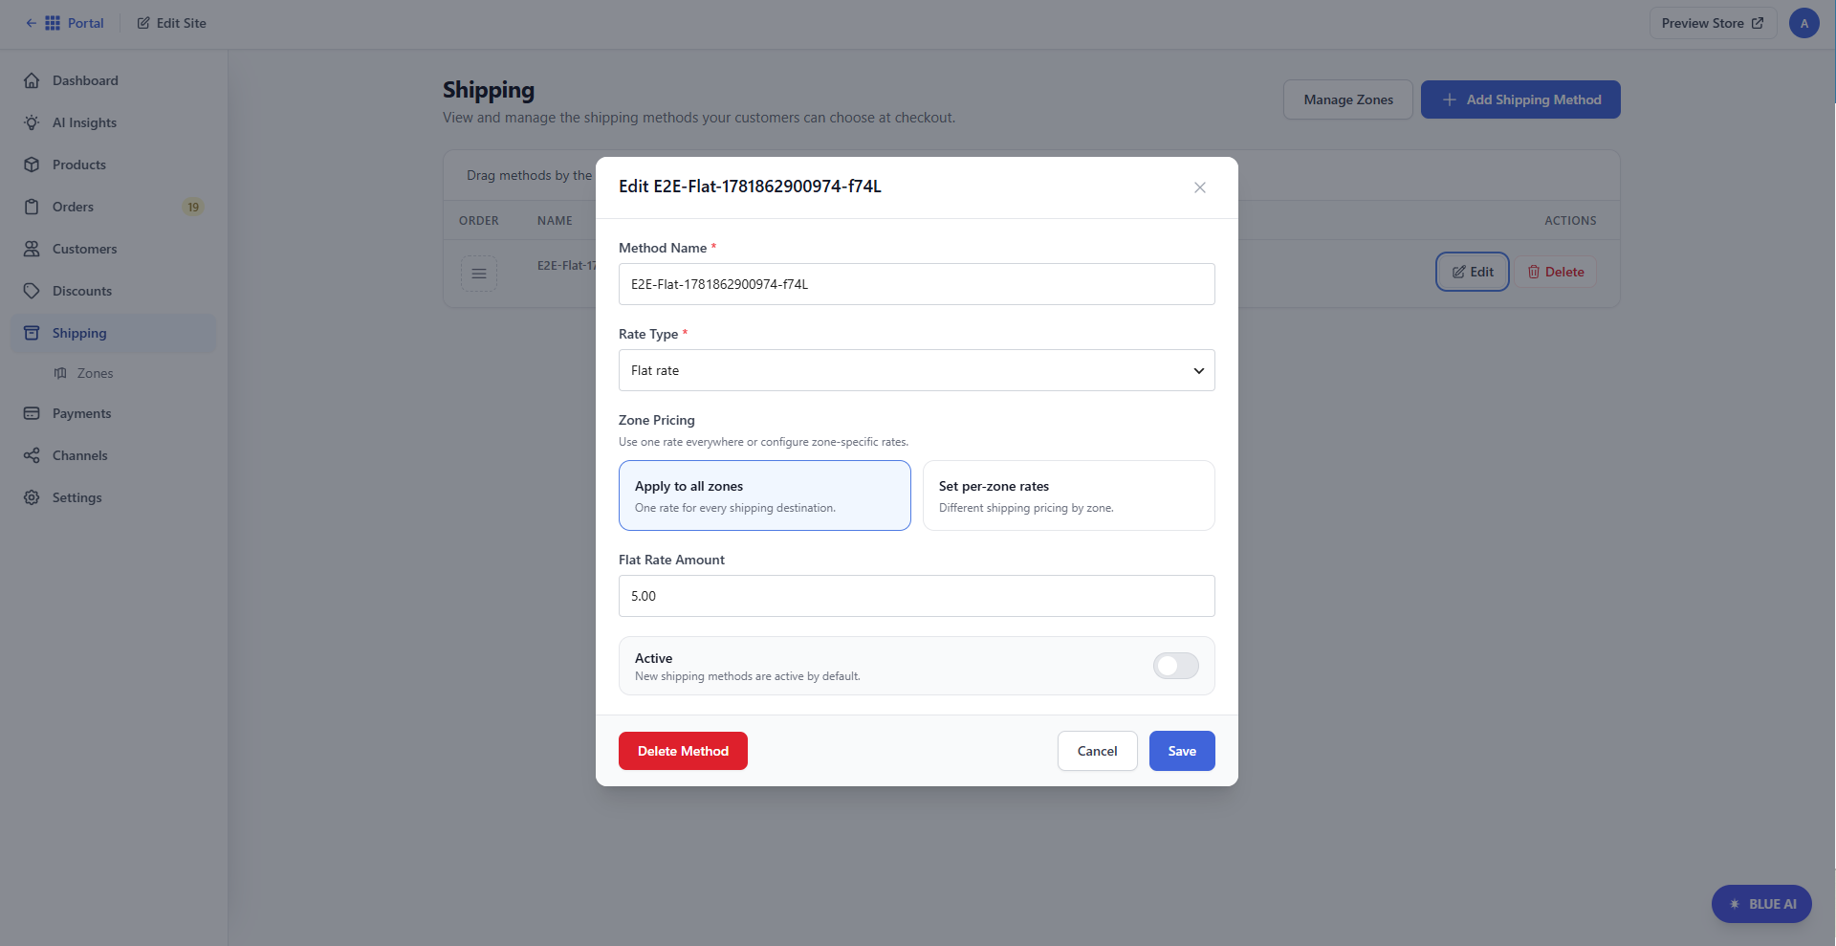Open the Products page
Screen dimensions: 1836x946
click(113, 165)
